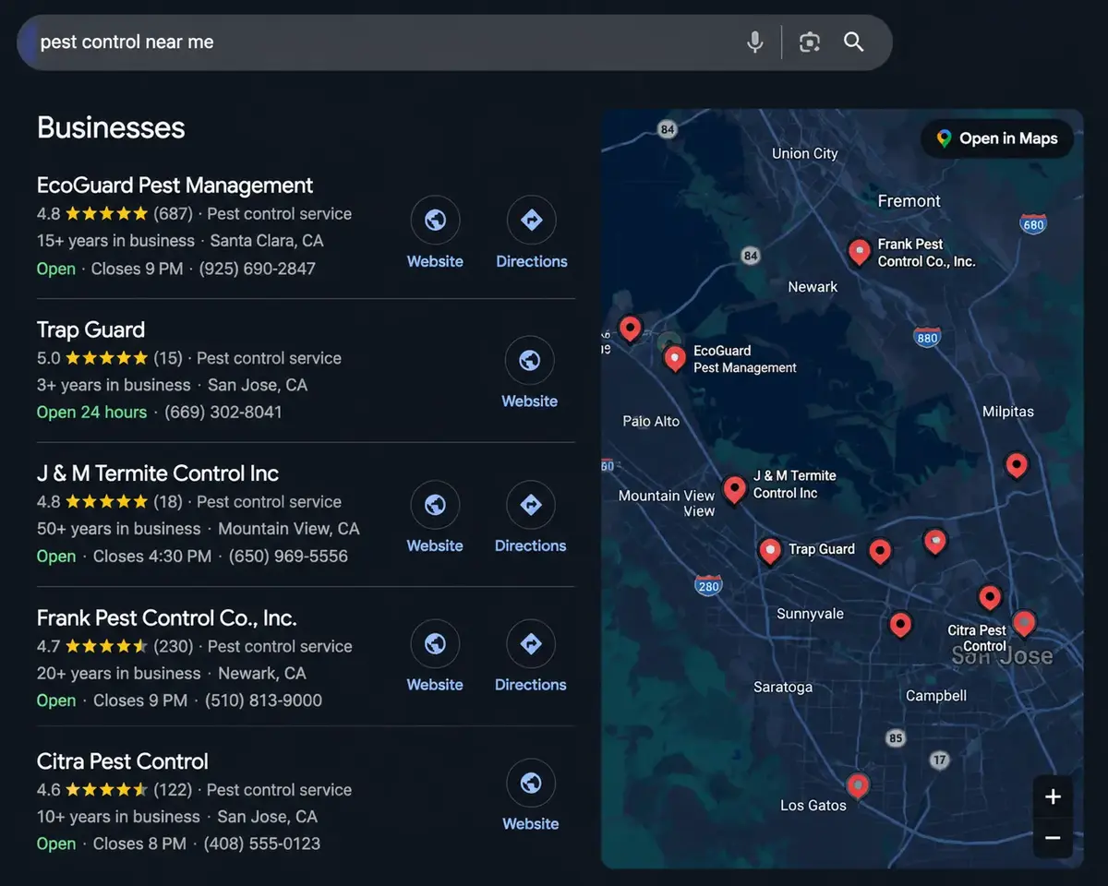1108x886 pixels.
Task: Select J & M Termite Control map pin
Action: pyautogui.click(x=734, y=489)
